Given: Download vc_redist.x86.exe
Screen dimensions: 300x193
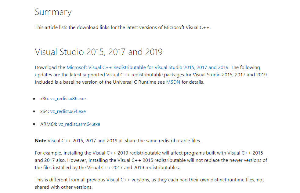Looking at the screenshot, I should click(68, 99).
